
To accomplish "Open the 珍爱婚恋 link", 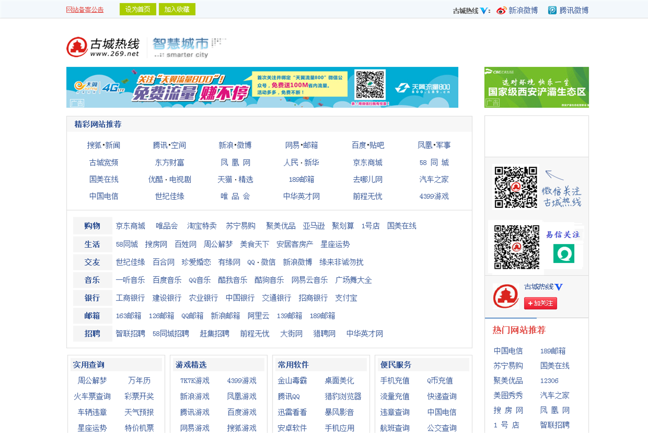I will coord(196,262).
